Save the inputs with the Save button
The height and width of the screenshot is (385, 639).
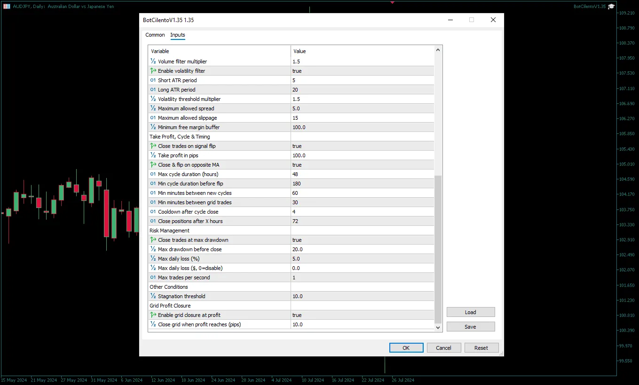pyautogui.click(x=471, y=327)
